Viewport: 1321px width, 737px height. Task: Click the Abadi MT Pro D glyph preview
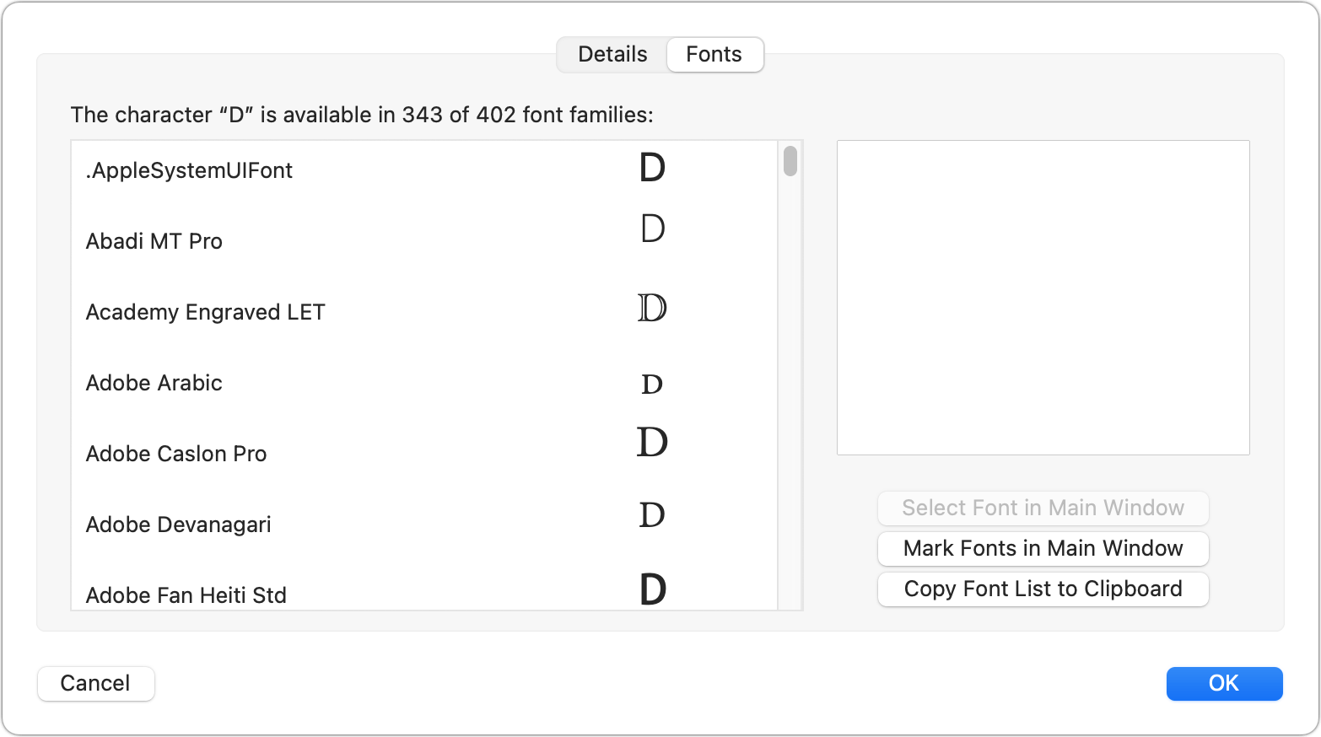(653, 228)
